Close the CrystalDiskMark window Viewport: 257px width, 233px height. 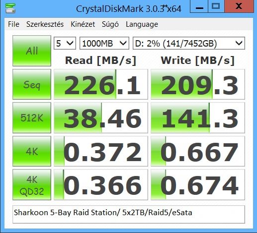239,6
